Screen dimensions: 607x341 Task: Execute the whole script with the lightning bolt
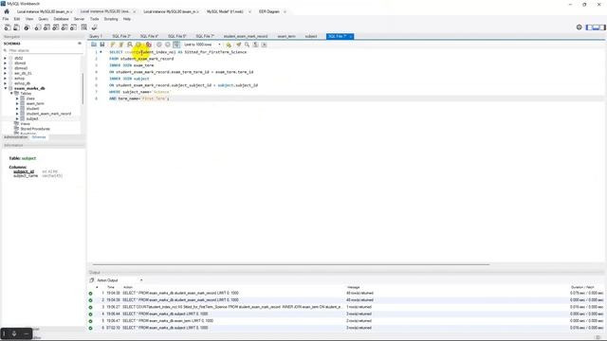[x=113, y=45]
